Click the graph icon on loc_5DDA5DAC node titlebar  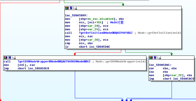coord(159,58)
